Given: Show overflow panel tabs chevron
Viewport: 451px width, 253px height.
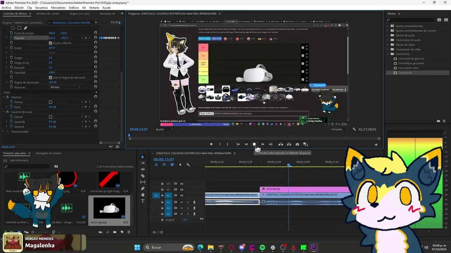Looking at the screenshot, I should 122,14.
